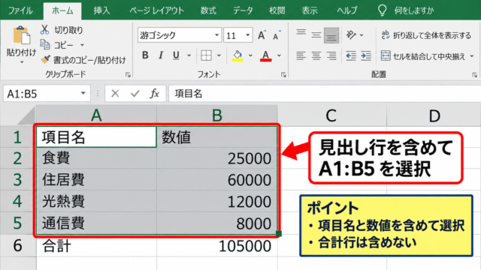This screenshot has height=270, width=481.
Task: Open font color dropdown arrow
Action: 279,55
